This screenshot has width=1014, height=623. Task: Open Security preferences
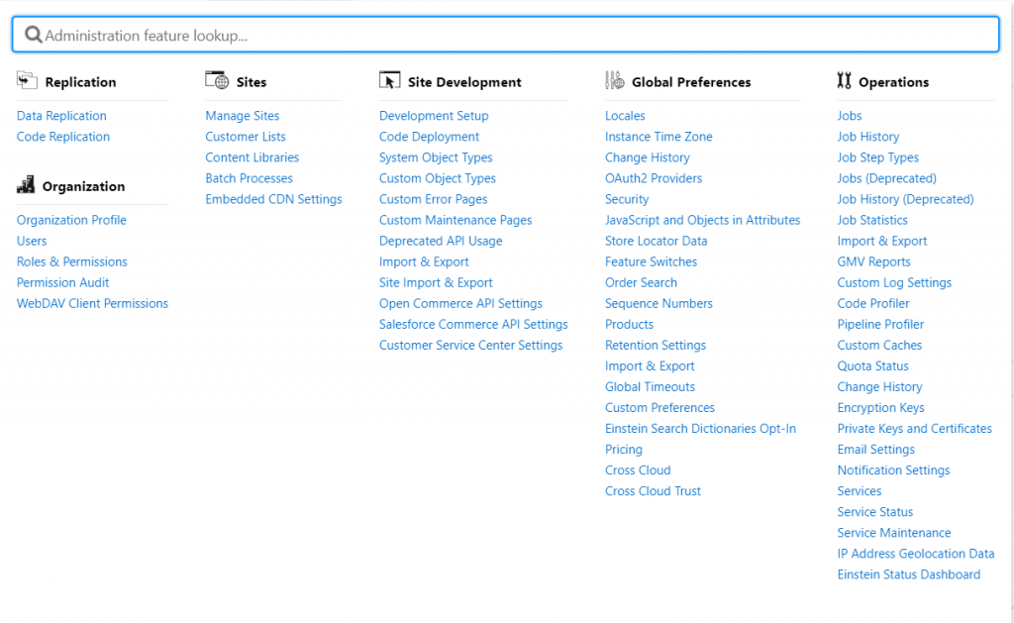click(627, 199)
